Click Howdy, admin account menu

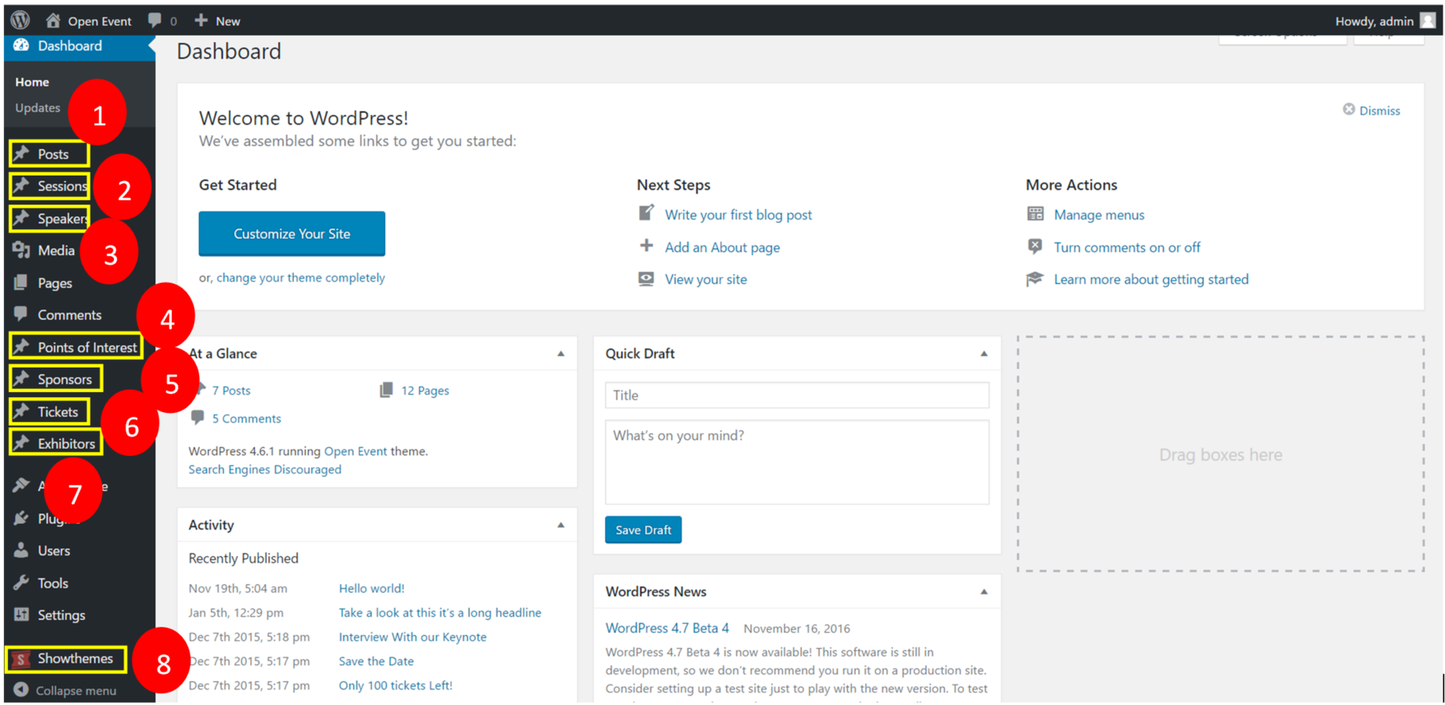tap(1385, 21)
